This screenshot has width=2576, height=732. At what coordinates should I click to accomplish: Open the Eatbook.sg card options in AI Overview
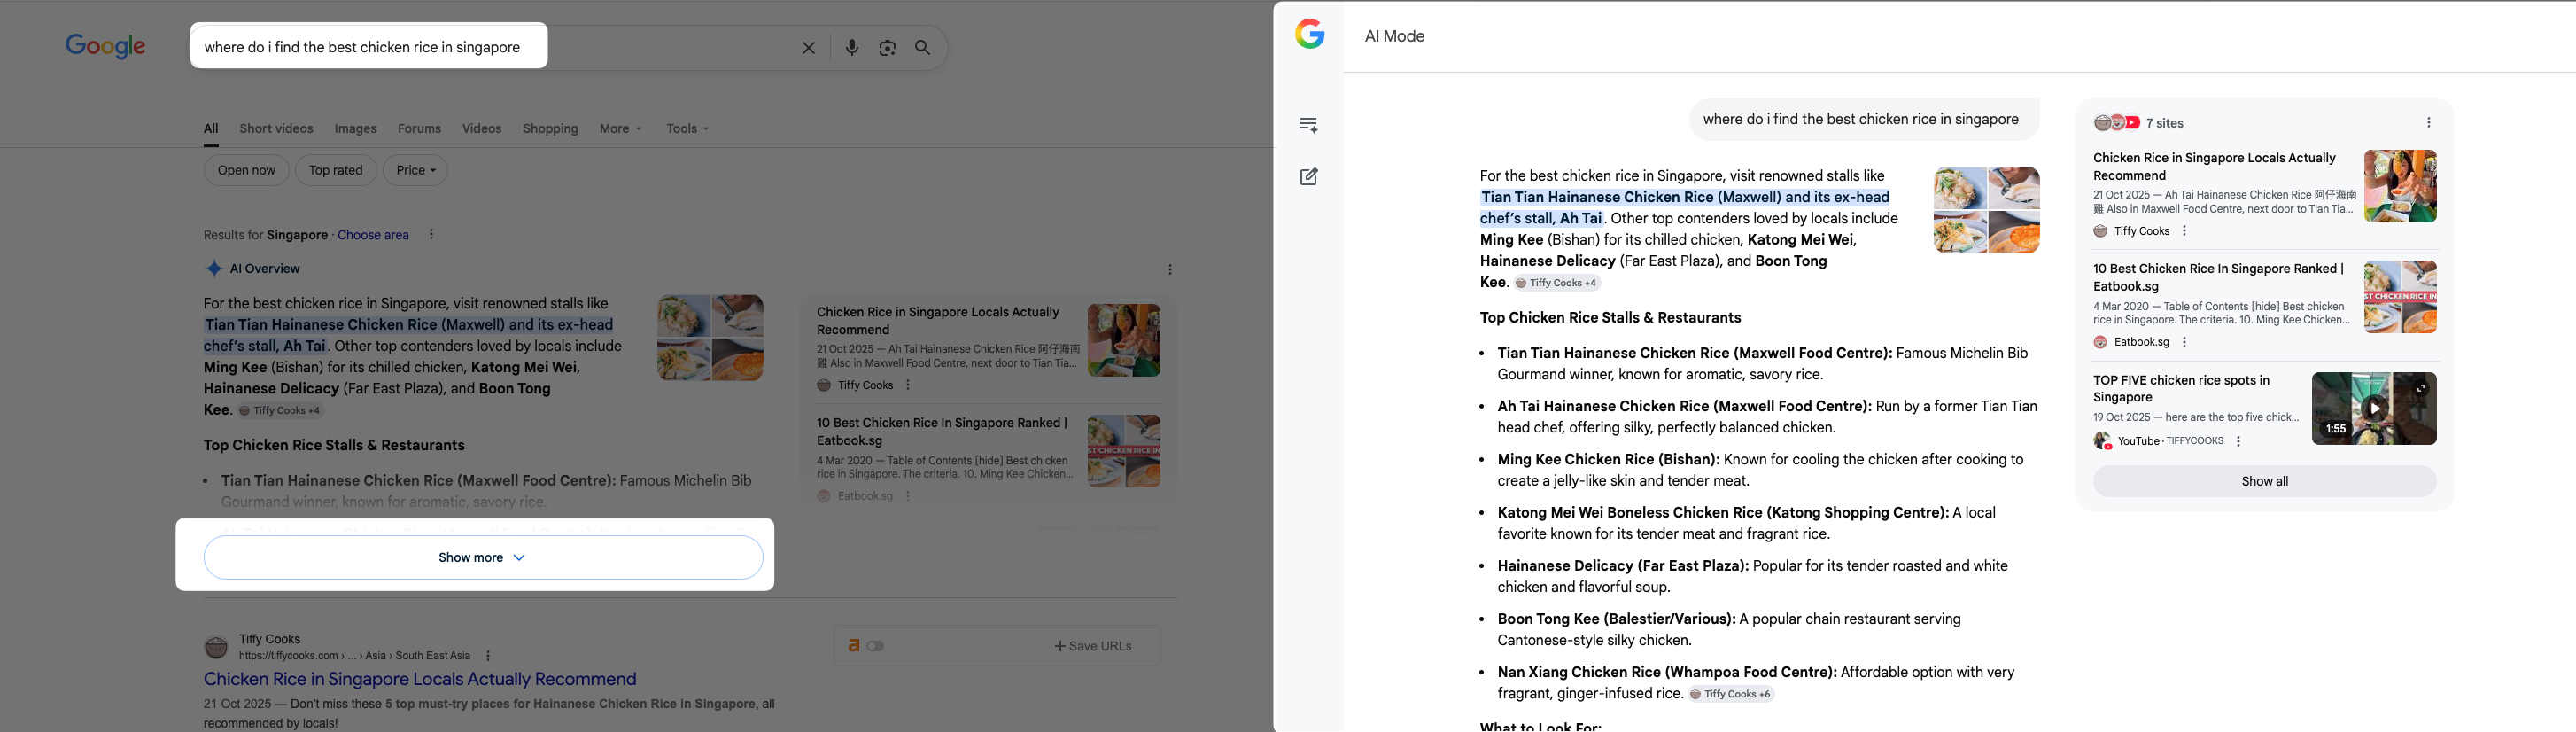(x=908, y=496)
